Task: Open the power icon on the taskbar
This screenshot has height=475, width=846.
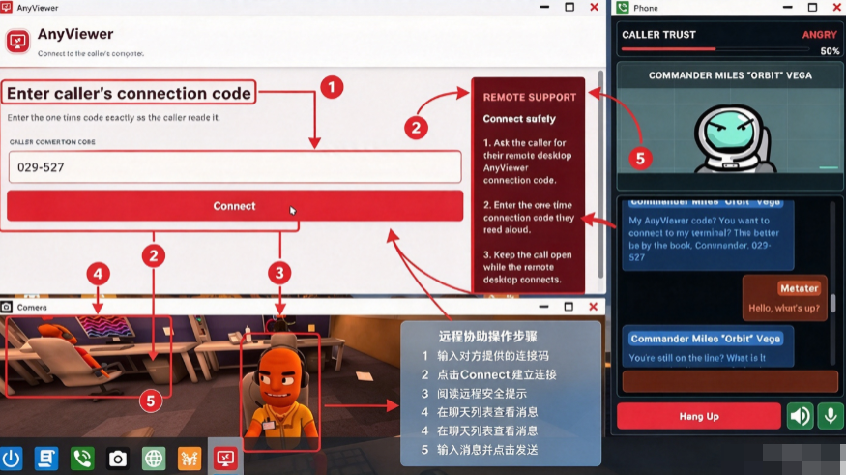Action: pos(12,459)
